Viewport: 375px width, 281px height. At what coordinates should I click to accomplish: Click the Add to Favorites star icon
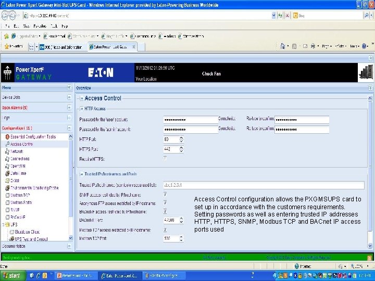pyautogui.click(x=6, y=36)
